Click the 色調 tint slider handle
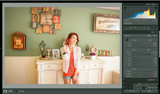Viewport: 160px width, 94px height. 142,46
